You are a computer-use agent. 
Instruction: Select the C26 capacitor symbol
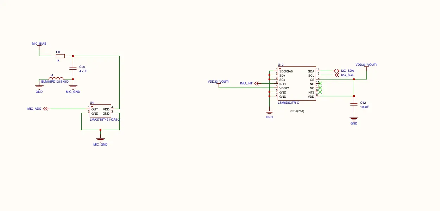click(x=73, y=68)
